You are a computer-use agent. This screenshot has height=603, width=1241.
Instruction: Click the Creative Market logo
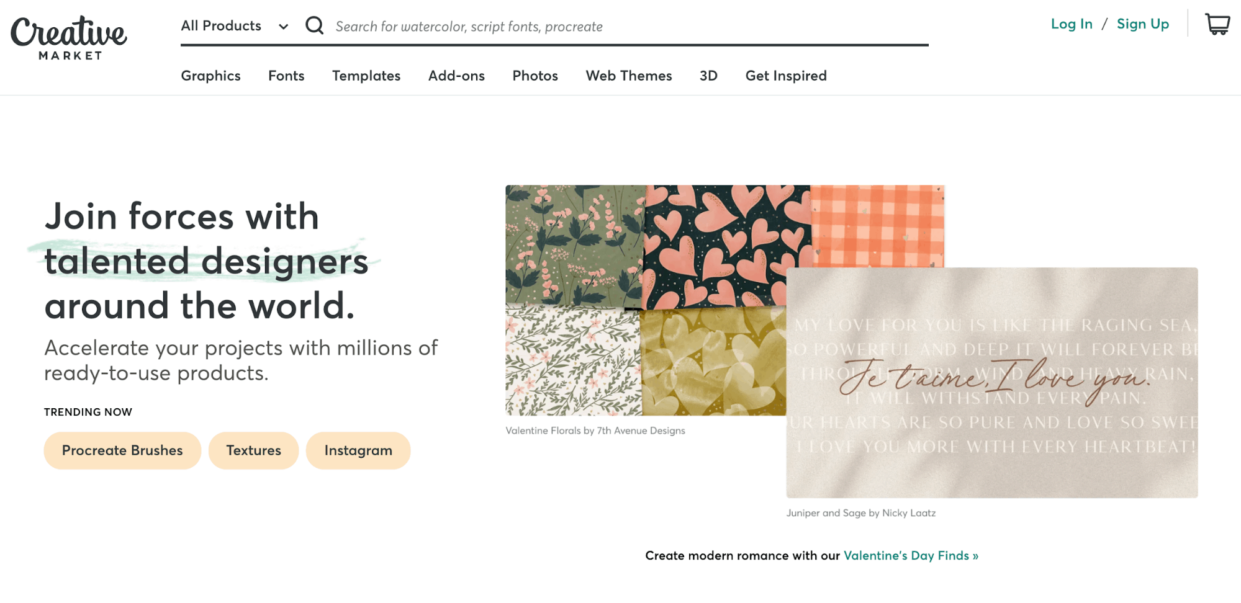click(x=69, y=37)
